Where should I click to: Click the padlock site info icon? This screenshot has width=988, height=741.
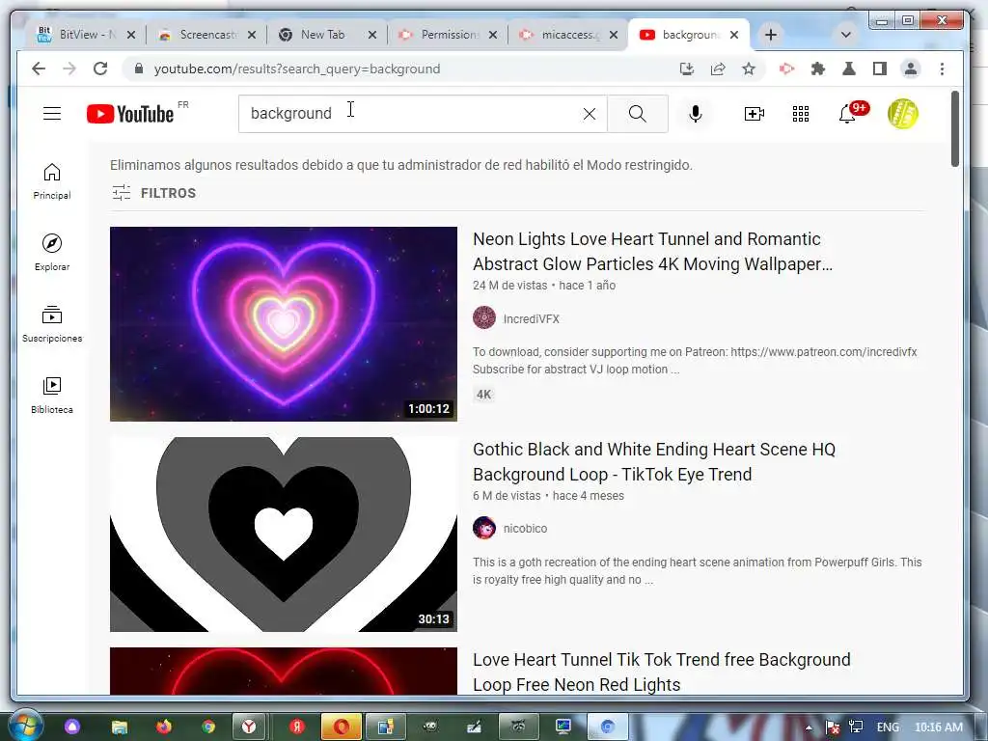click(x=139, y=69)
